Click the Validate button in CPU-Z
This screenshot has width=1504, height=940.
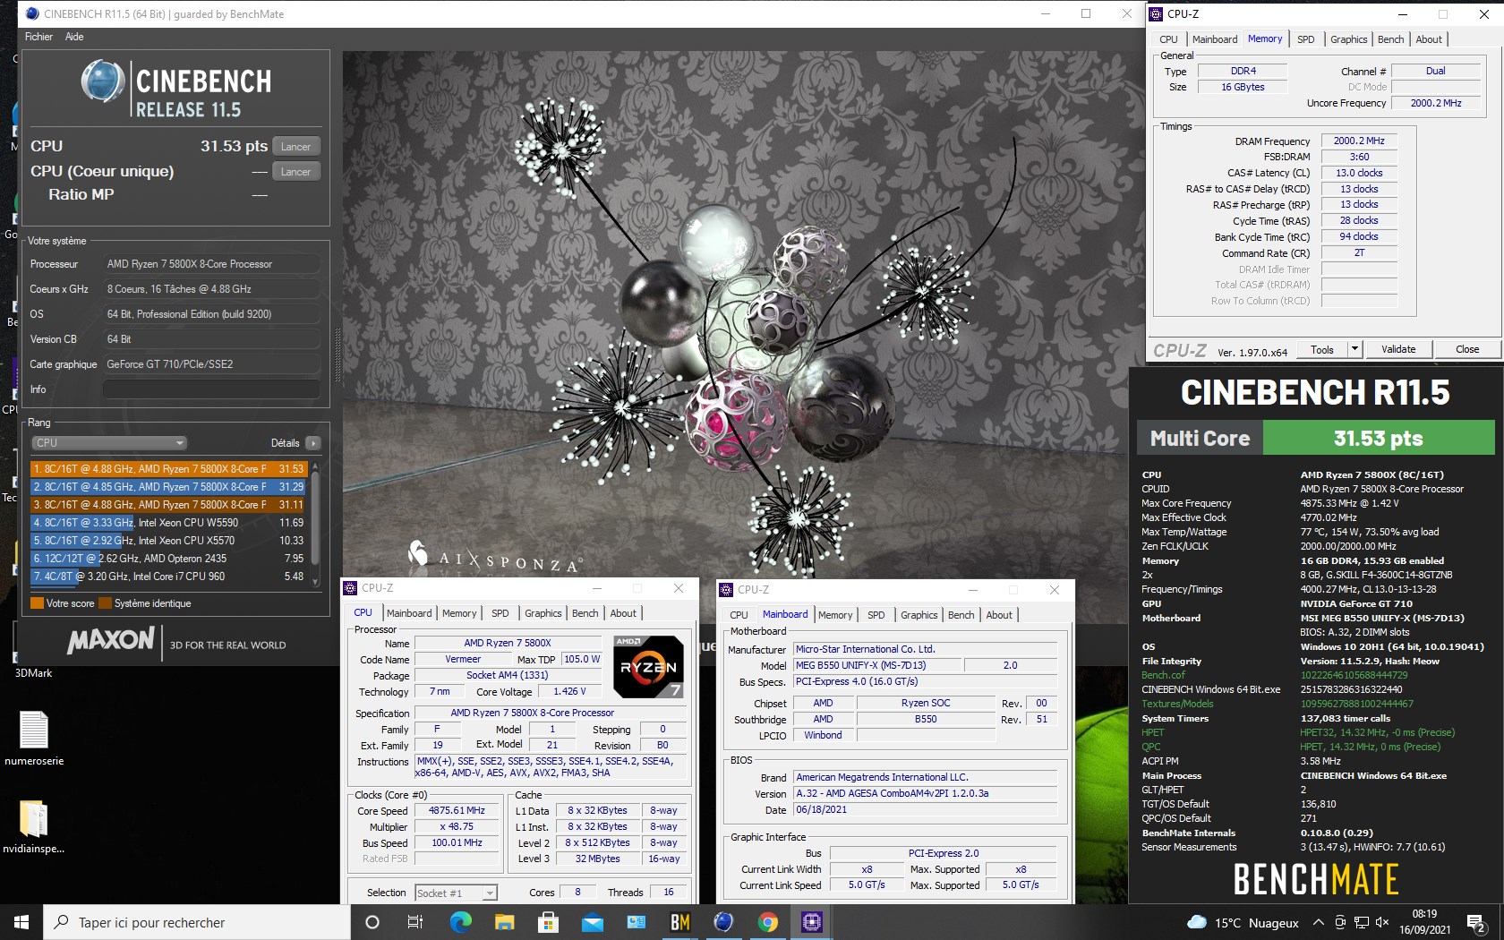click(x=1398, y=349)
